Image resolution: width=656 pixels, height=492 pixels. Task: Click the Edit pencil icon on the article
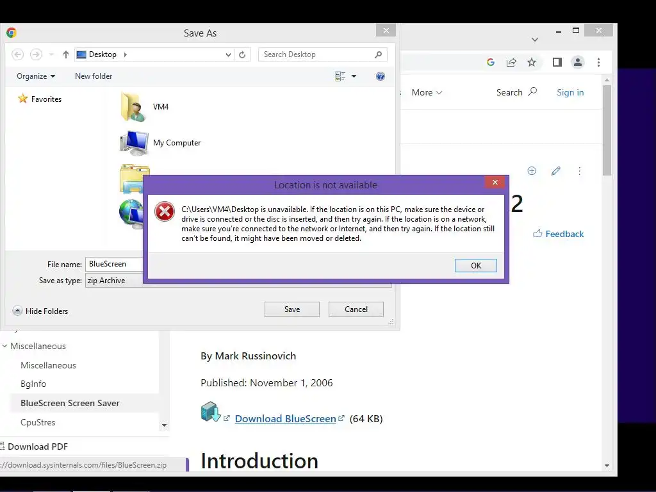click(555, 170)
